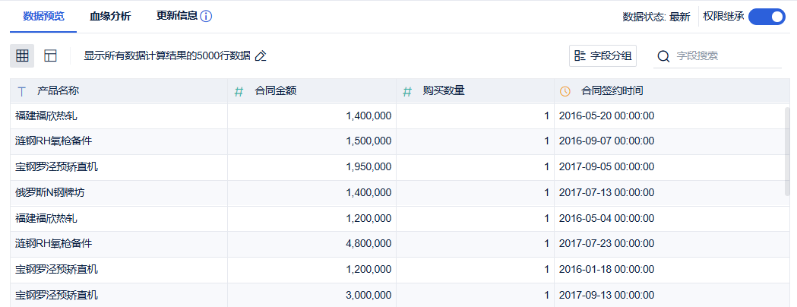The image size is (797, 307).
Task: Click the 字段分组 button
Action: 603,55
